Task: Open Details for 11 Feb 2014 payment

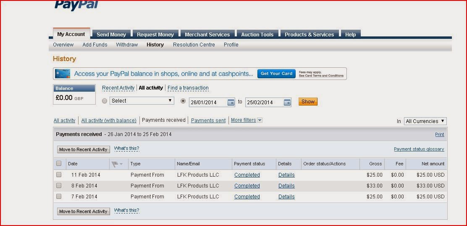Action: click(286, 175)
